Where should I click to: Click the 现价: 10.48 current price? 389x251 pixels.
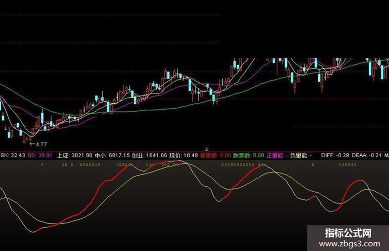tap(184, 155)
